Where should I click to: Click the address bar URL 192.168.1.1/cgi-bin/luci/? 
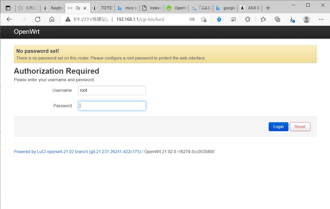pos(141,19)
